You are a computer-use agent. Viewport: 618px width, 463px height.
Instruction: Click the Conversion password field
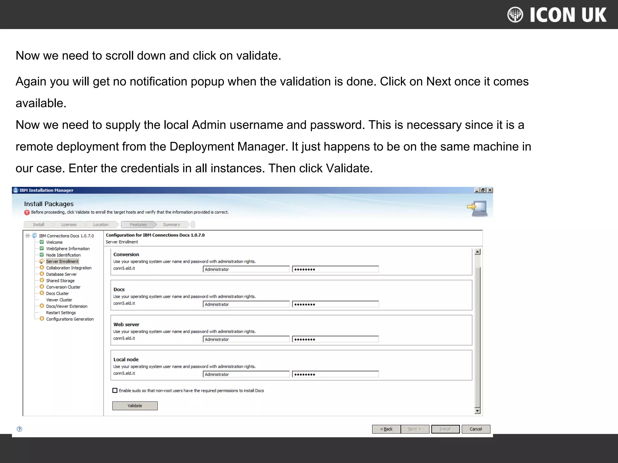click(x=336, y=269)
